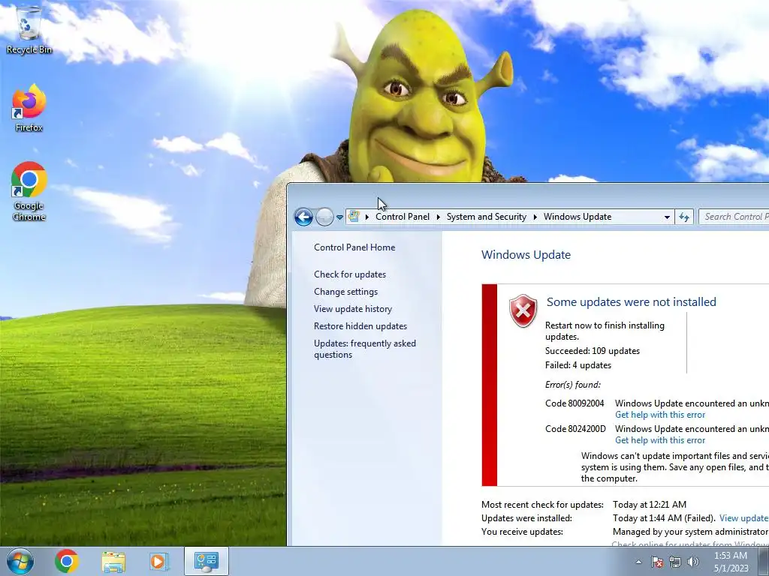Open Restore hidden updates
The width and height of the screenshot is (769, 576).
coord(360,325)
